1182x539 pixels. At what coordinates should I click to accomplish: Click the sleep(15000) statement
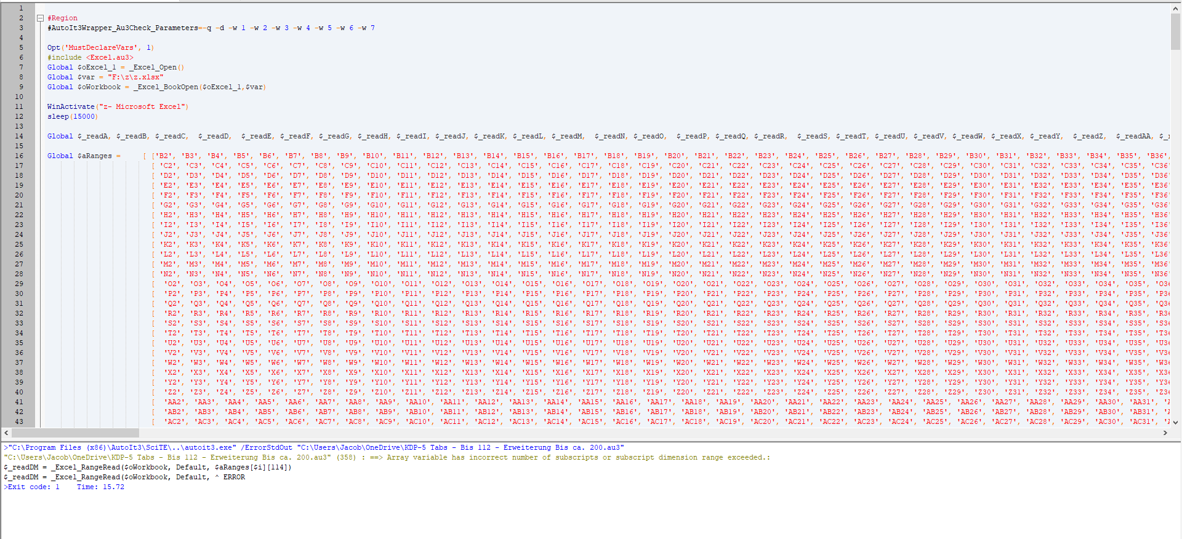[x=72, y=116]
